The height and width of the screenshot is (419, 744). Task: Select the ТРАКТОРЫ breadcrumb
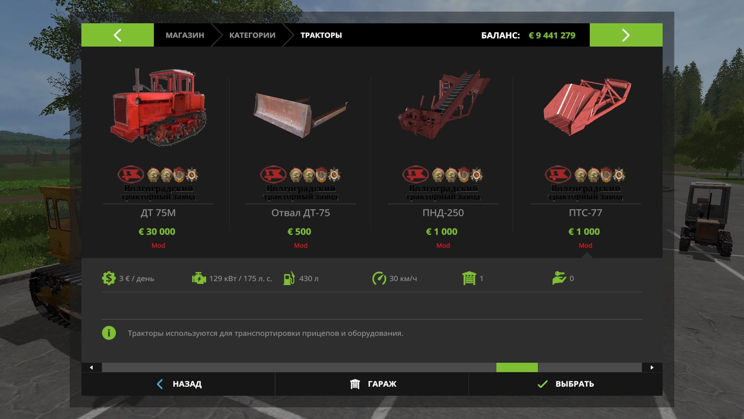(x=321, y=35)
